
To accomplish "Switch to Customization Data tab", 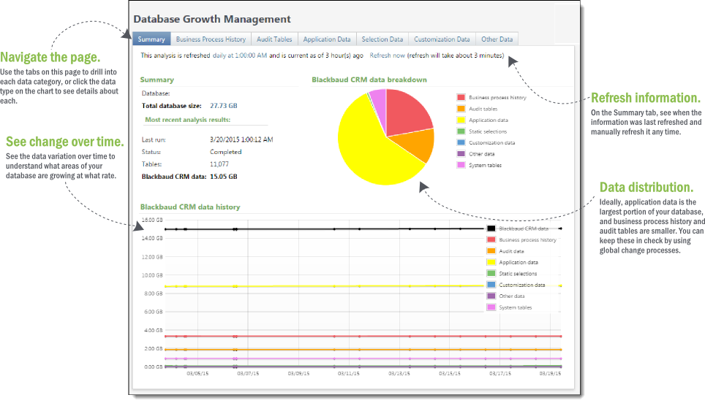I will point(442,39).
